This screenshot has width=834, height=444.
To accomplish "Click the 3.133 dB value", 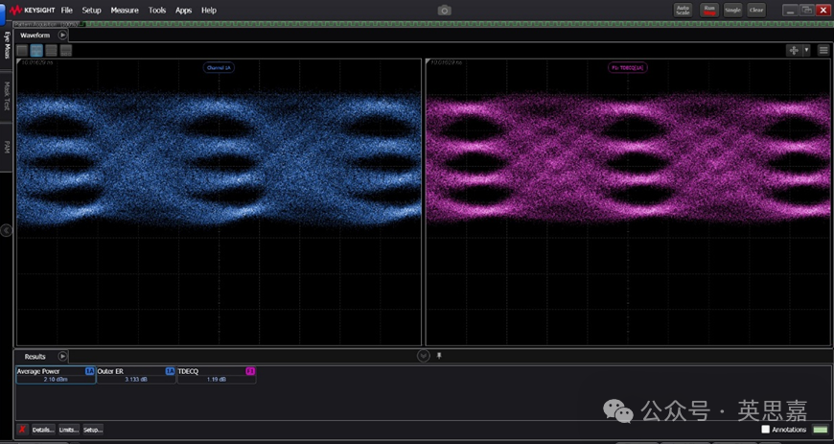I will [x=136, y=380].
